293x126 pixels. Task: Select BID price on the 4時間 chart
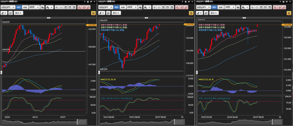116,7
